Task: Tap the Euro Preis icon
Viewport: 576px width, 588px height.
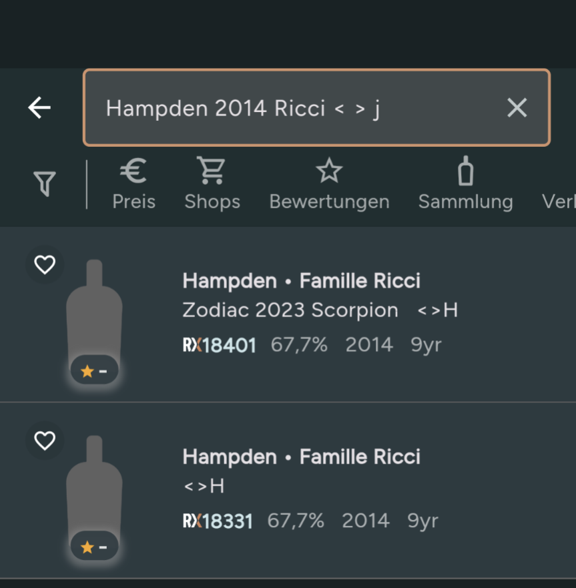Action: pyautogui.click(x=133, y=172)
